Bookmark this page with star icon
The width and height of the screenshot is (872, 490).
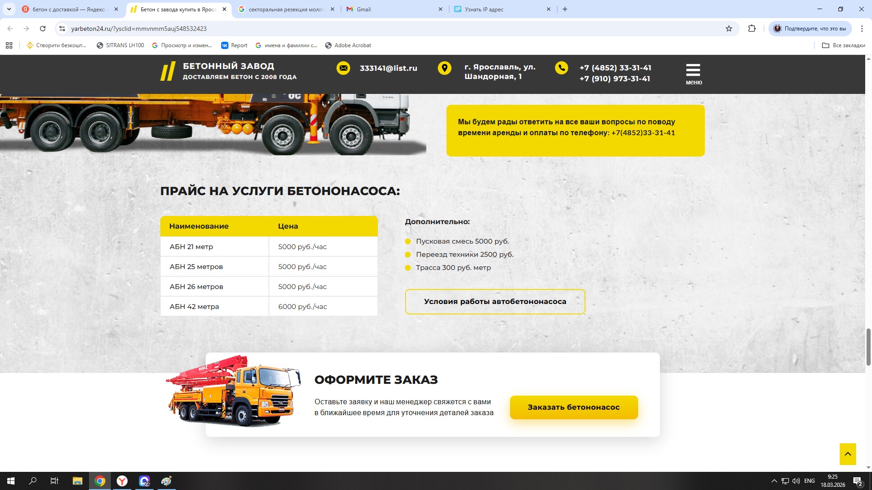click(729, 29)
